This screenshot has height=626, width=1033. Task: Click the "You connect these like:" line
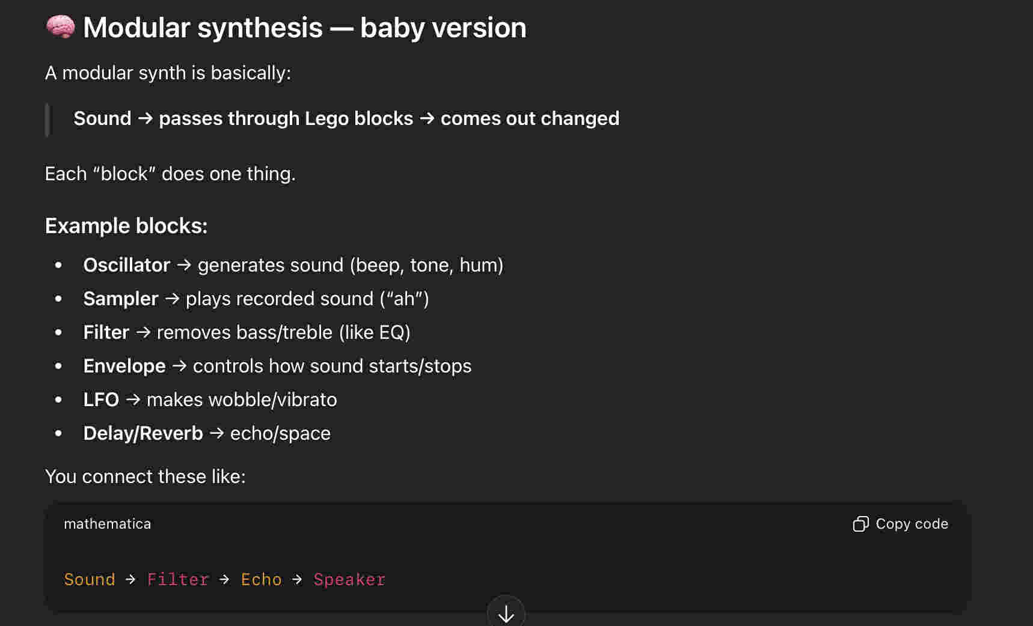(145, 476)
